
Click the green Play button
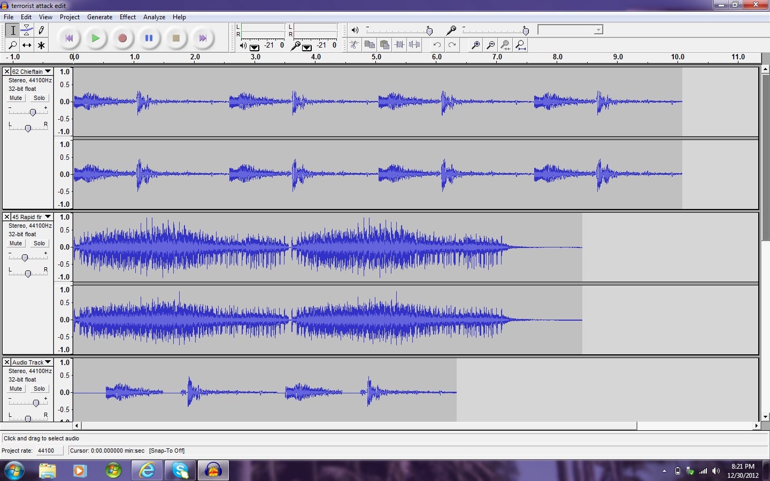(x=96, y=38)
